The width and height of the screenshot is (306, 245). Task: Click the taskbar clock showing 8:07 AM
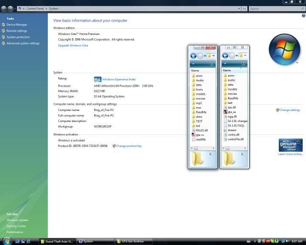[x=296, y=242]
